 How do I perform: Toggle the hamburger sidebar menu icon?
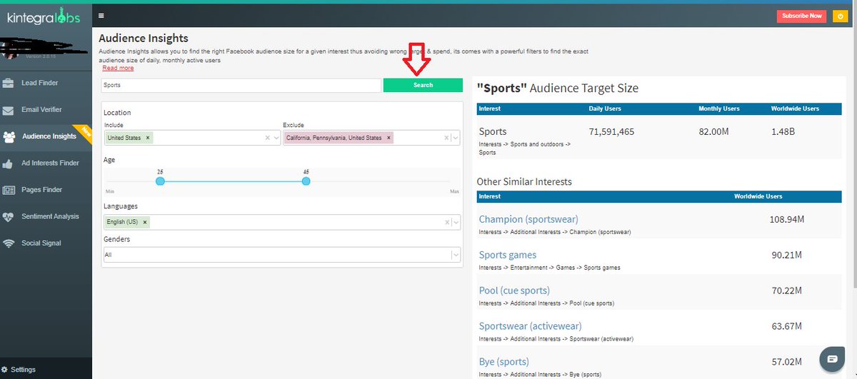coord(102,15)
